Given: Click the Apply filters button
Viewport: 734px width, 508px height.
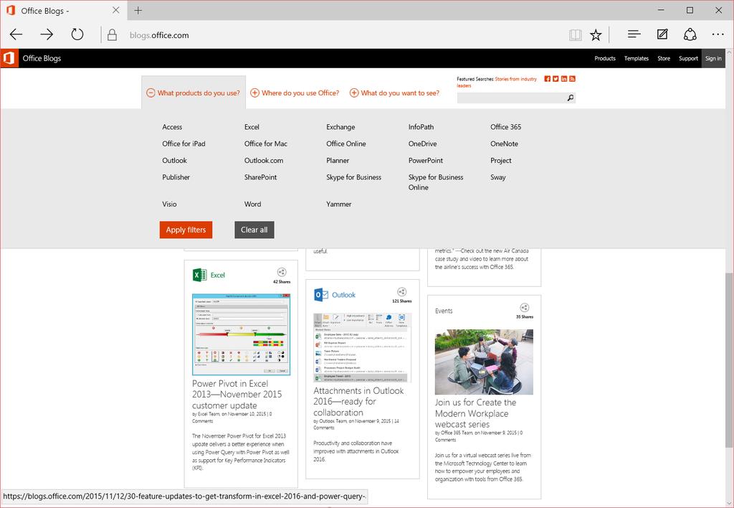Looking at the screenshot, I should (x=186, y=230).
